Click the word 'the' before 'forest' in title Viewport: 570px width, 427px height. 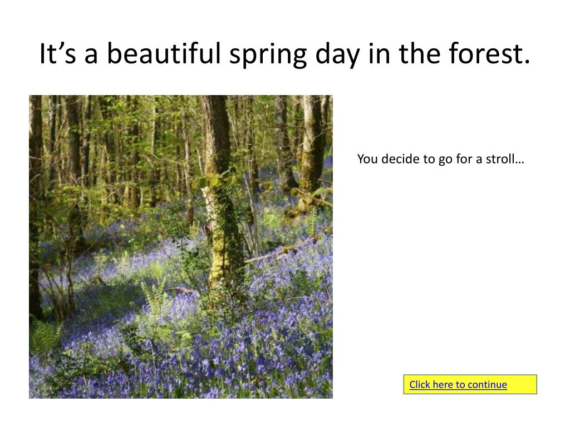420,54
